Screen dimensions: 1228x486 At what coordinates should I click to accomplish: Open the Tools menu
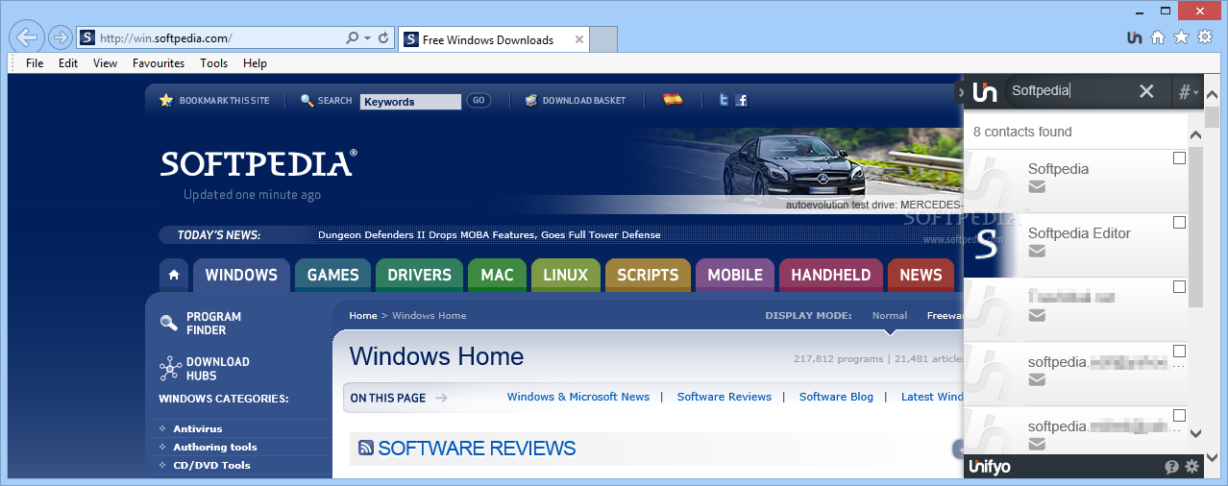(x=214, y=63)
